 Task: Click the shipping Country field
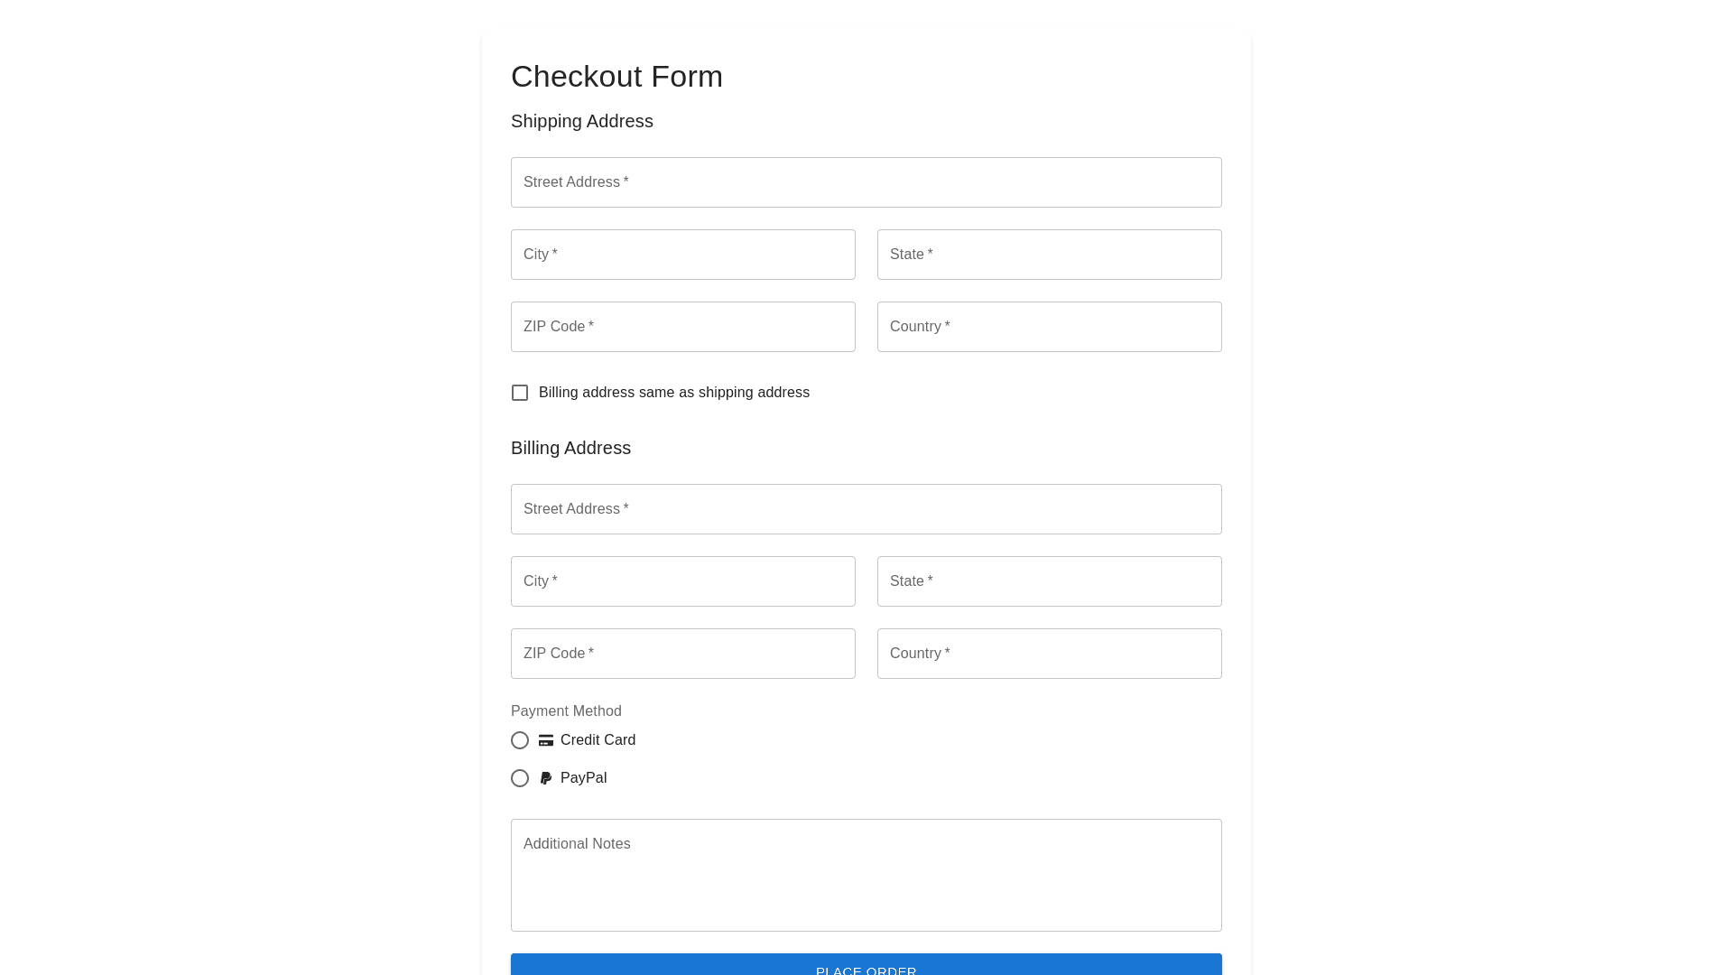coord(1050,327)
